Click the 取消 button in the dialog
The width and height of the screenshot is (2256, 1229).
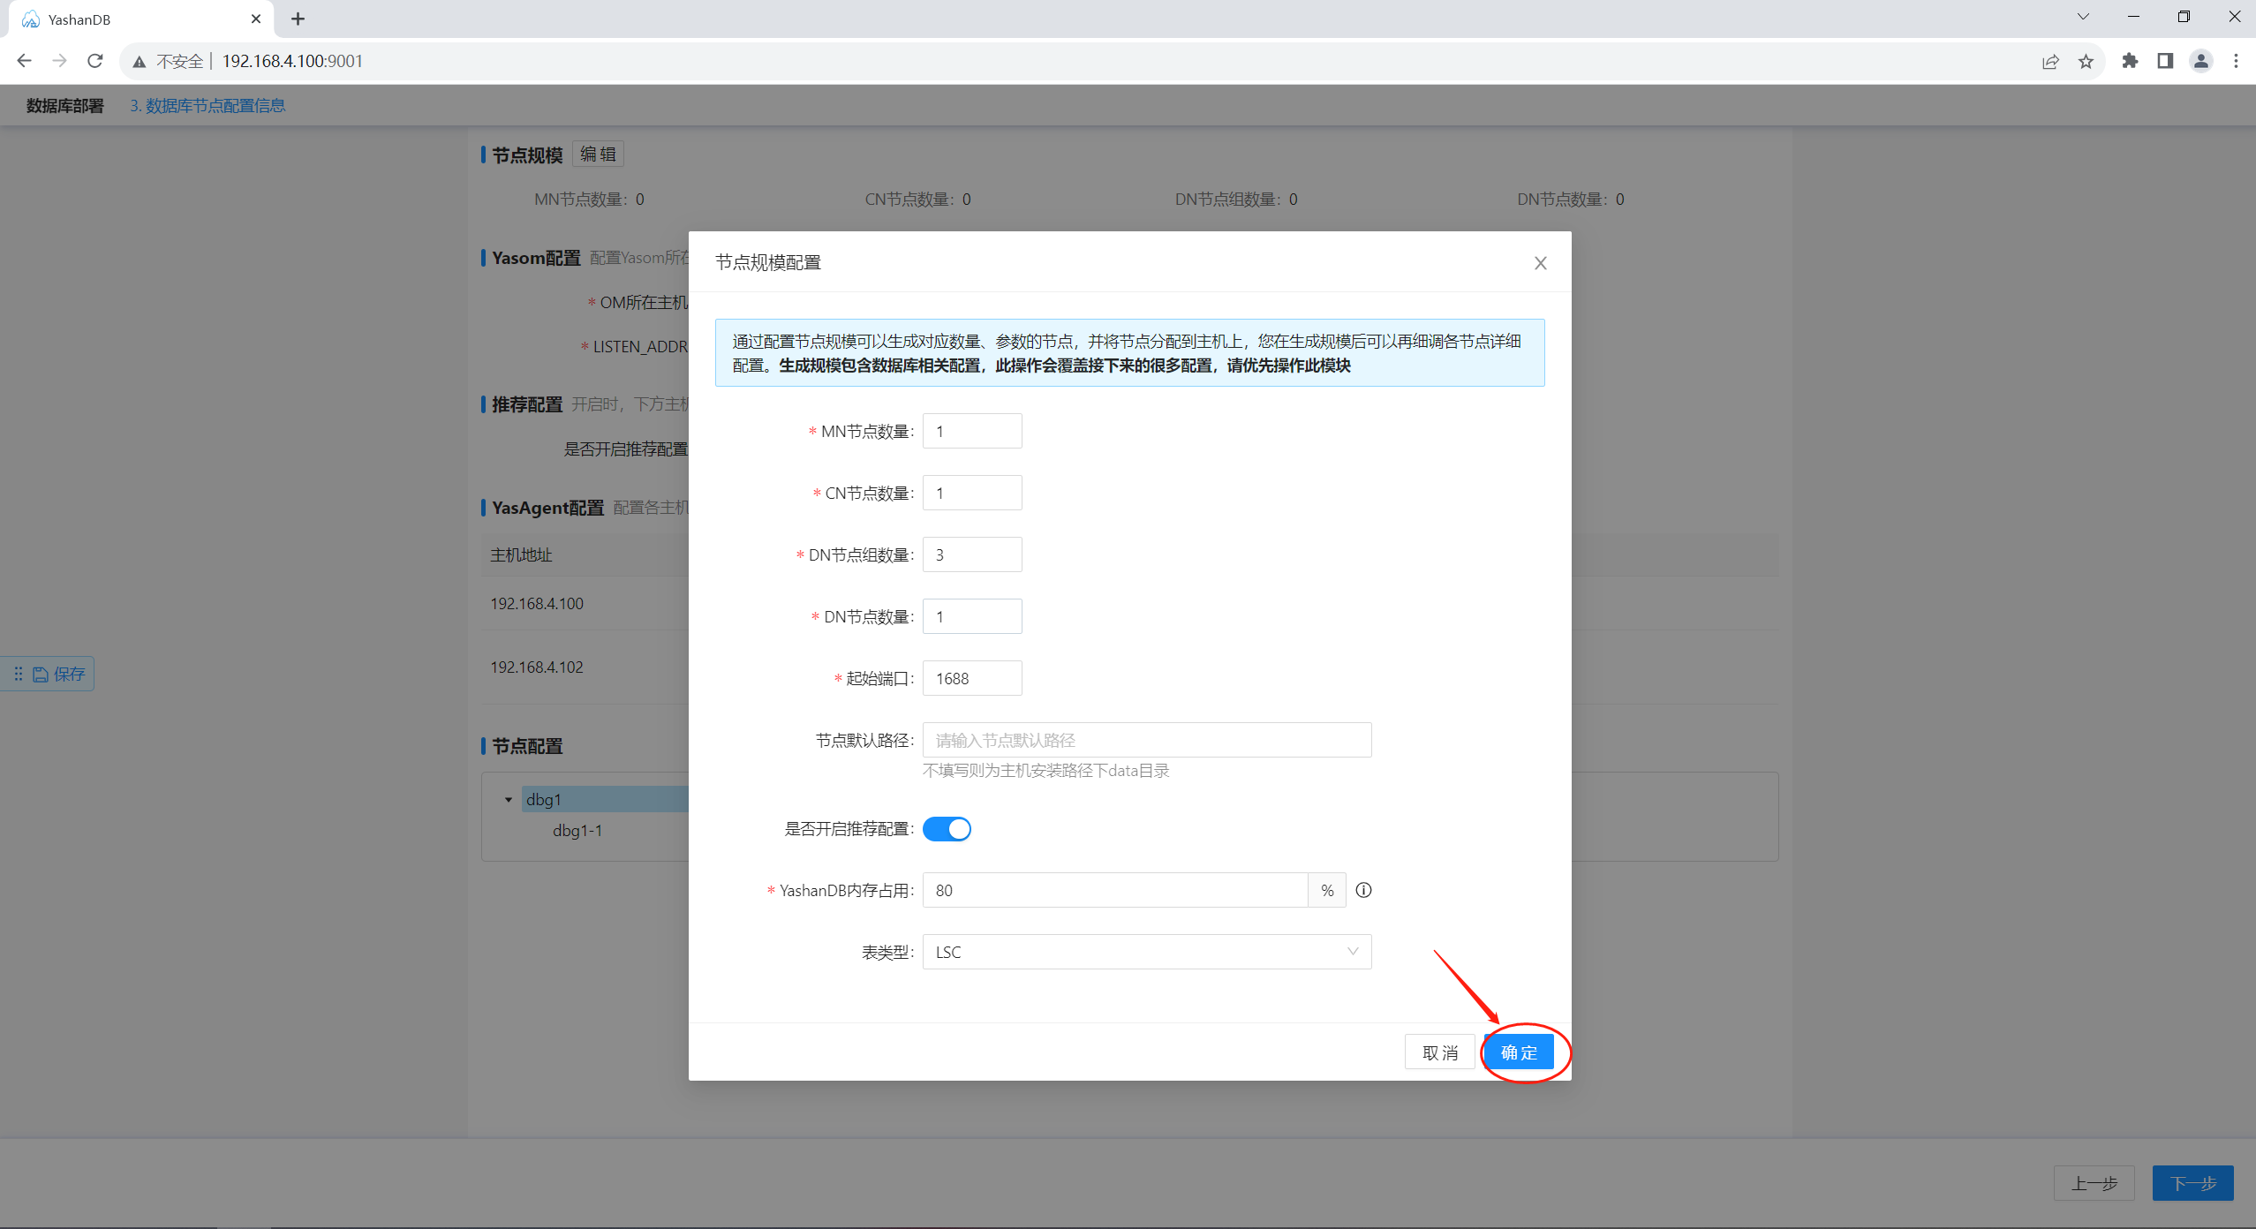(1440, 1052)
